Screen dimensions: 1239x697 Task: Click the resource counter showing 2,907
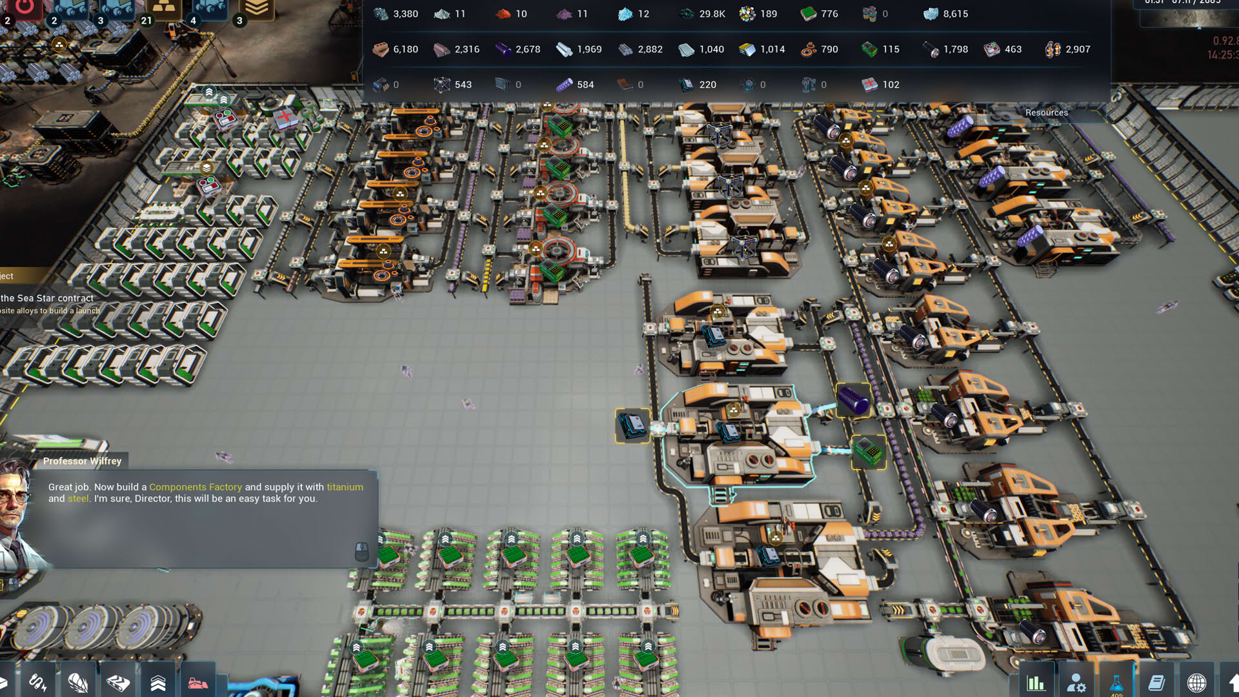(x=1067, y=49)
